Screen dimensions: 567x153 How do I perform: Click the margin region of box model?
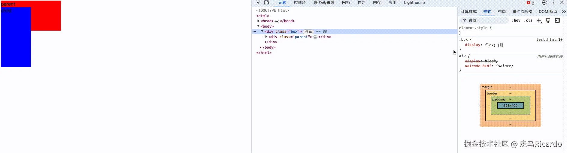tap(511, 87)
